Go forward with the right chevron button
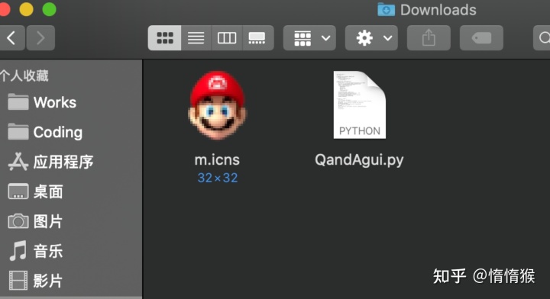 coord(40,38)
